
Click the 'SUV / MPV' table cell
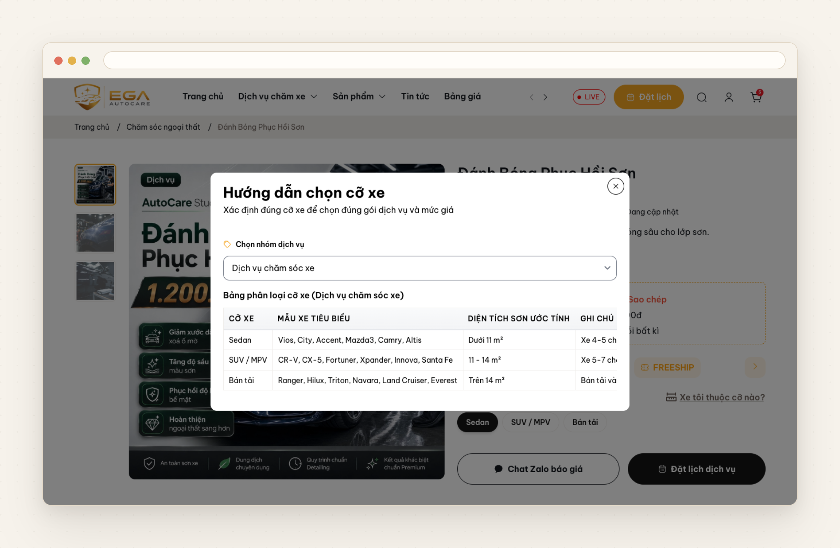[248, 360]
